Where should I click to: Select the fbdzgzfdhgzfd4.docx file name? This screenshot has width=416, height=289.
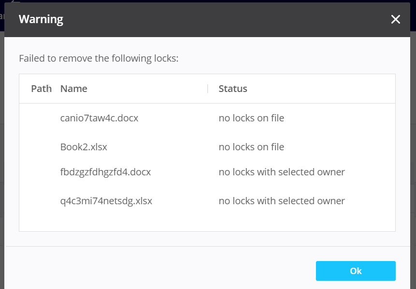tap(105, 172)
